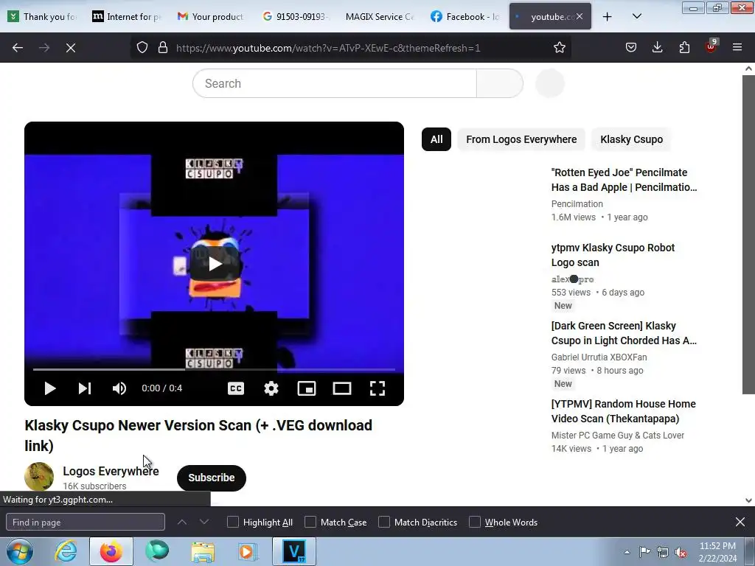This screenshot has height=566, width=755.
Task: Open the Pencilmation channel link
Action: (577, 203)
